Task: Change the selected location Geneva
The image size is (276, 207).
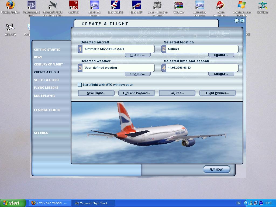Action: [221, 55]
